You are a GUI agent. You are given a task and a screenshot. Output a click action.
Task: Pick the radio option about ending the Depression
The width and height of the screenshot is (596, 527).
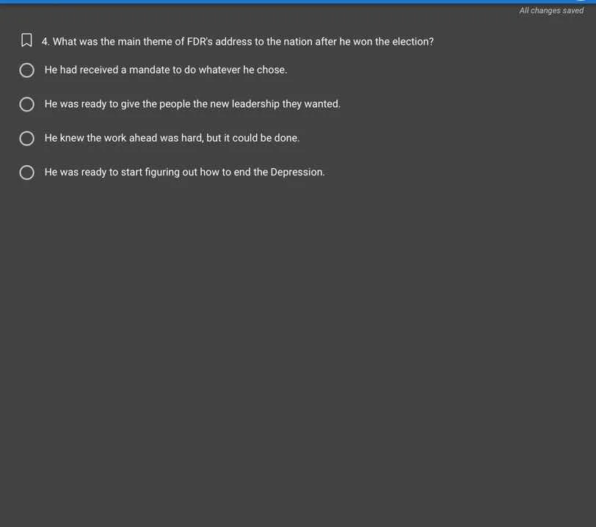point(26,172)
